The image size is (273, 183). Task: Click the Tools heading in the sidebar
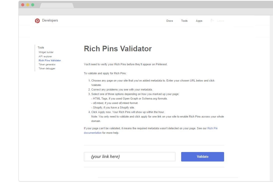(41, 47)
